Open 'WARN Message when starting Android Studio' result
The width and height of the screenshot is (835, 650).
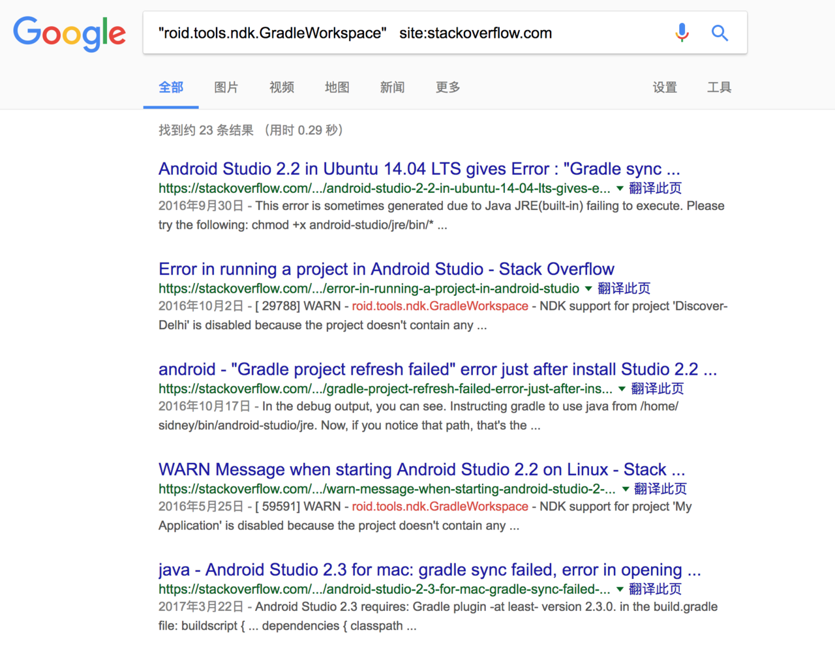click(x=422, y=470)
